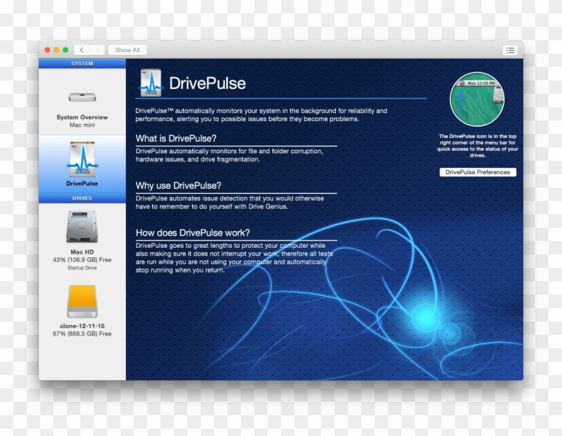Viewport: 562px width, 436px height.
Task: Click the DrivePulse sidebar label
Action: point(82,184)
